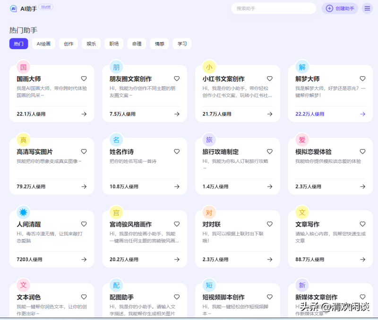
Task: Favorite the 国画大师 assistant heart
Action: pyautogui.click(x=84, y=79)
